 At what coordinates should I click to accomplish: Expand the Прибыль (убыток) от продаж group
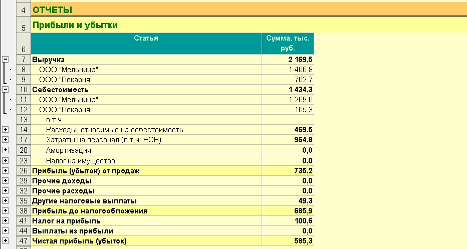tap(6, 170)
